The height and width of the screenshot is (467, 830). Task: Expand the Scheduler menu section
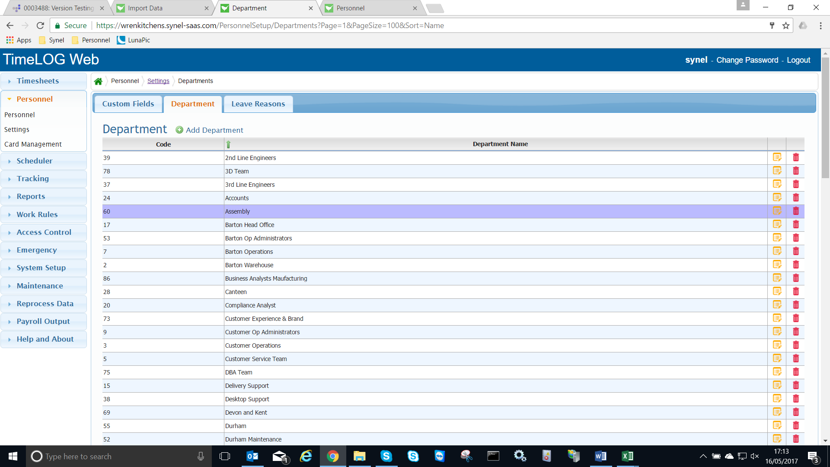pos(43,161)
